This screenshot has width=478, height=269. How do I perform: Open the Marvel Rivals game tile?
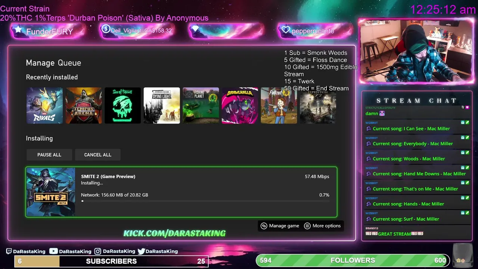(x=44, y=105)
